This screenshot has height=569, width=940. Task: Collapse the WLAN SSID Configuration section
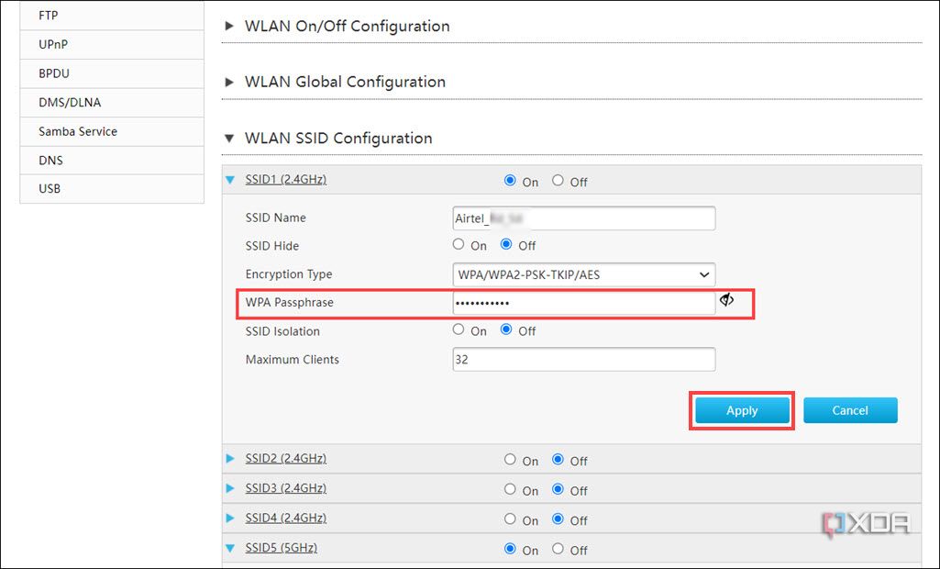tap(228, 138)
